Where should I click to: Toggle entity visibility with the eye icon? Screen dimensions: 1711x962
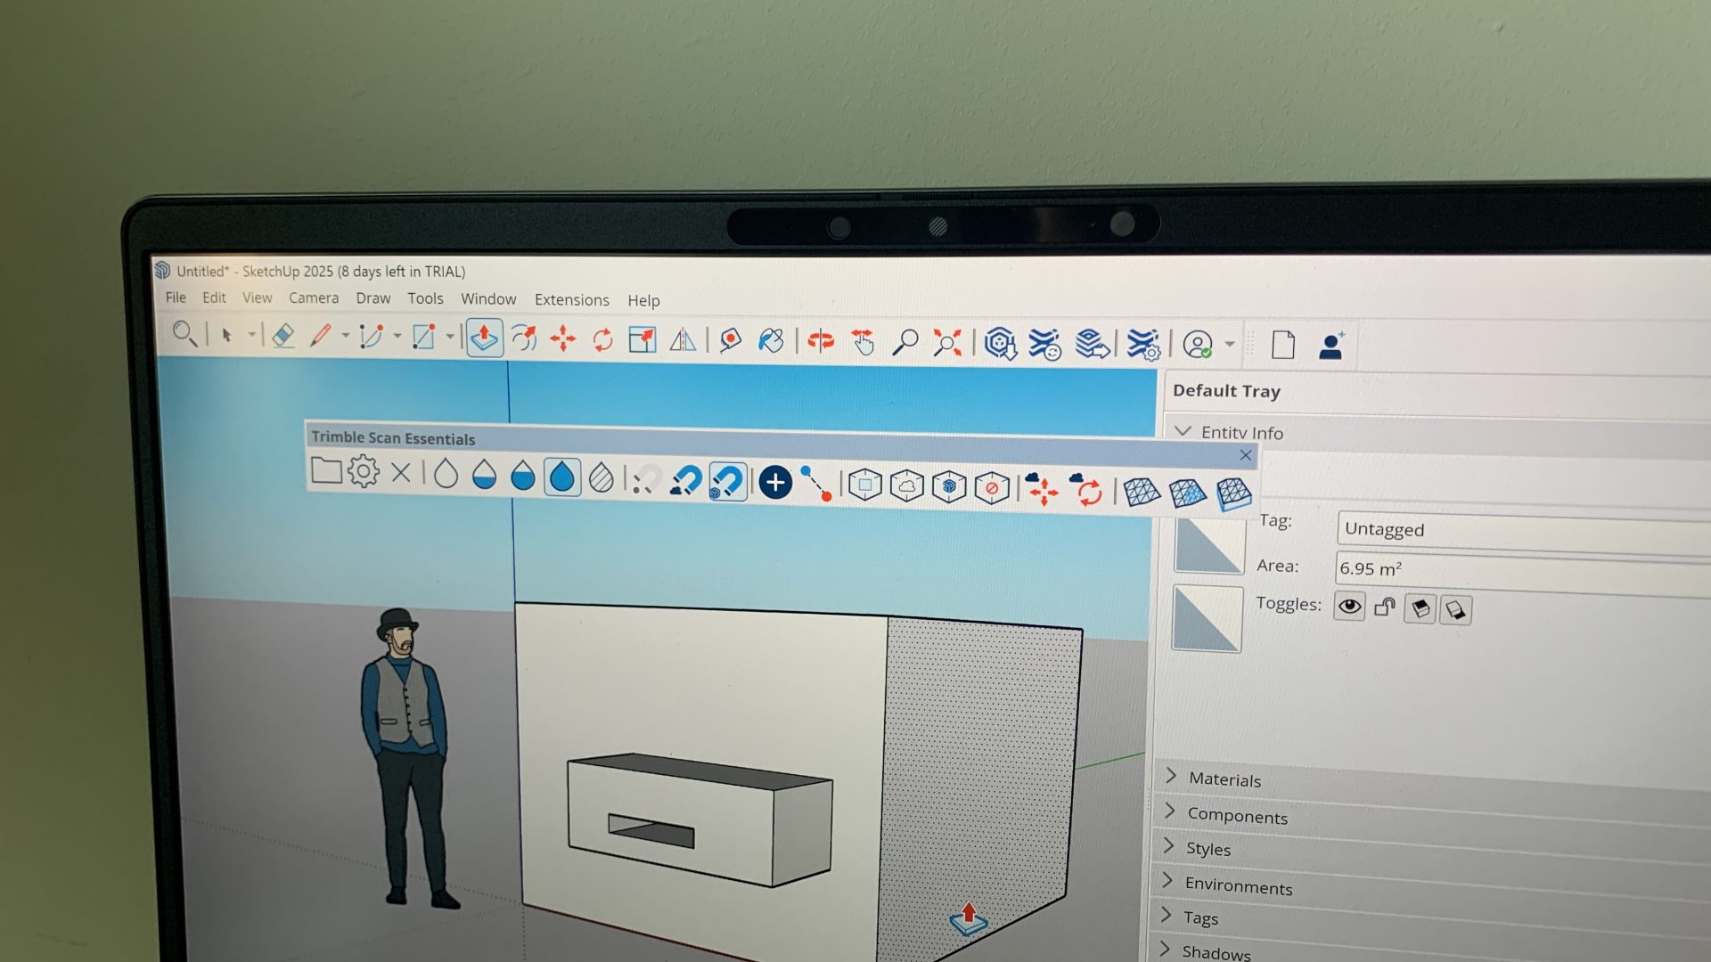coord(1348,606)
